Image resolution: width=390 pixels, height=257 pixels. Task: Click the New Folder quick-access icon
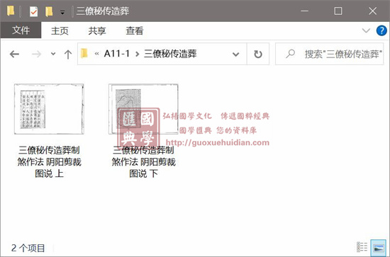pos(49,11)
